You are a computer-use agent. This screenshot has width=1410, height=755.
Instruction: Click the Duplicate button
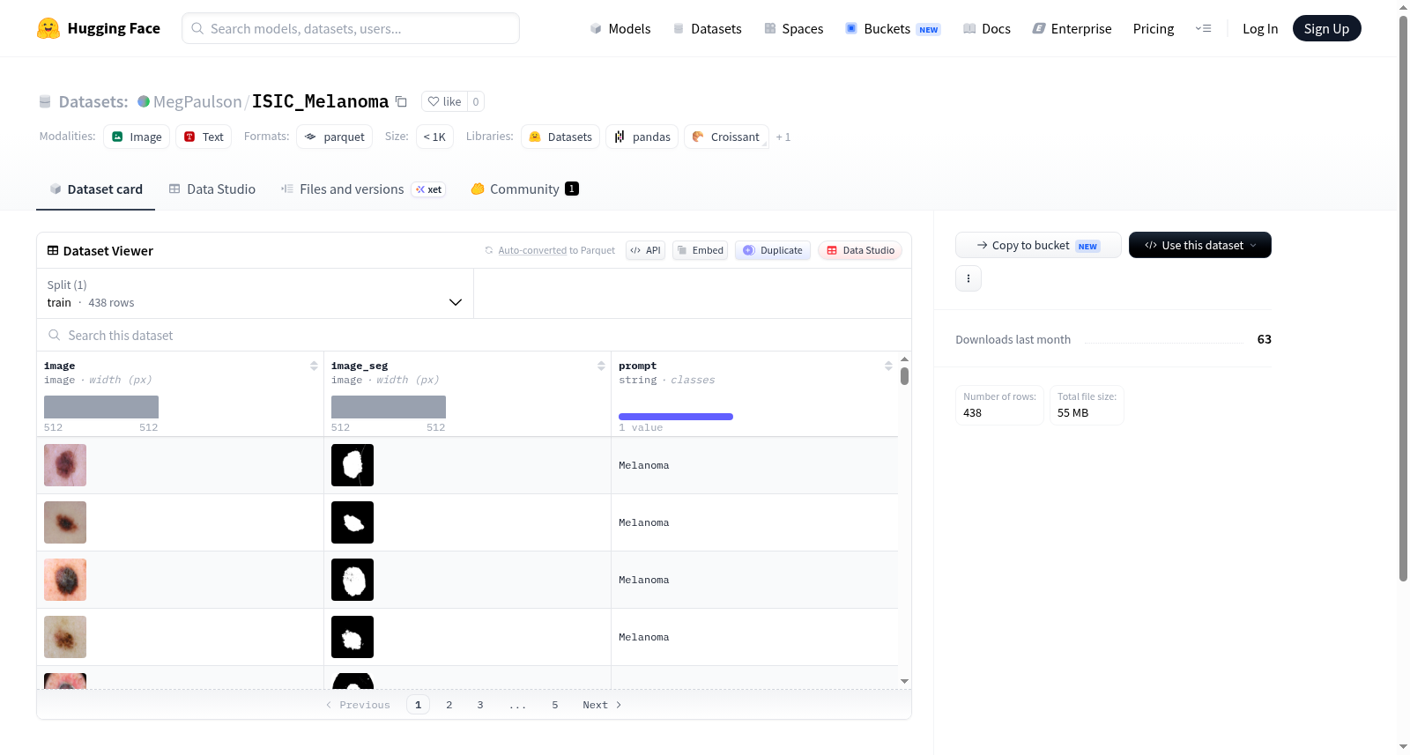pyautogui.click(x=773, y=250)
